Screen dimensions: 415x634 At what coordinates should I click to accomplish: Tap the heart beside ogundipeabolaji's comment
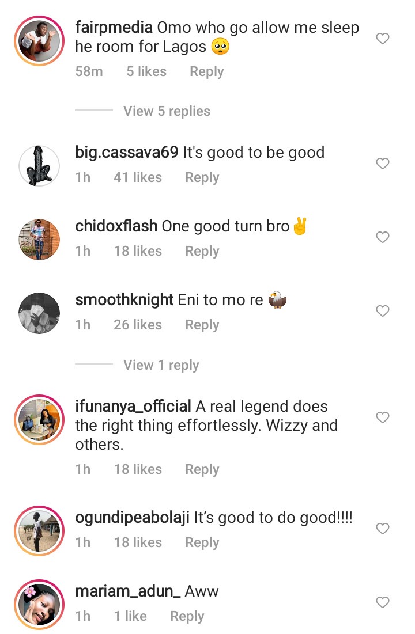pos(383,529)
